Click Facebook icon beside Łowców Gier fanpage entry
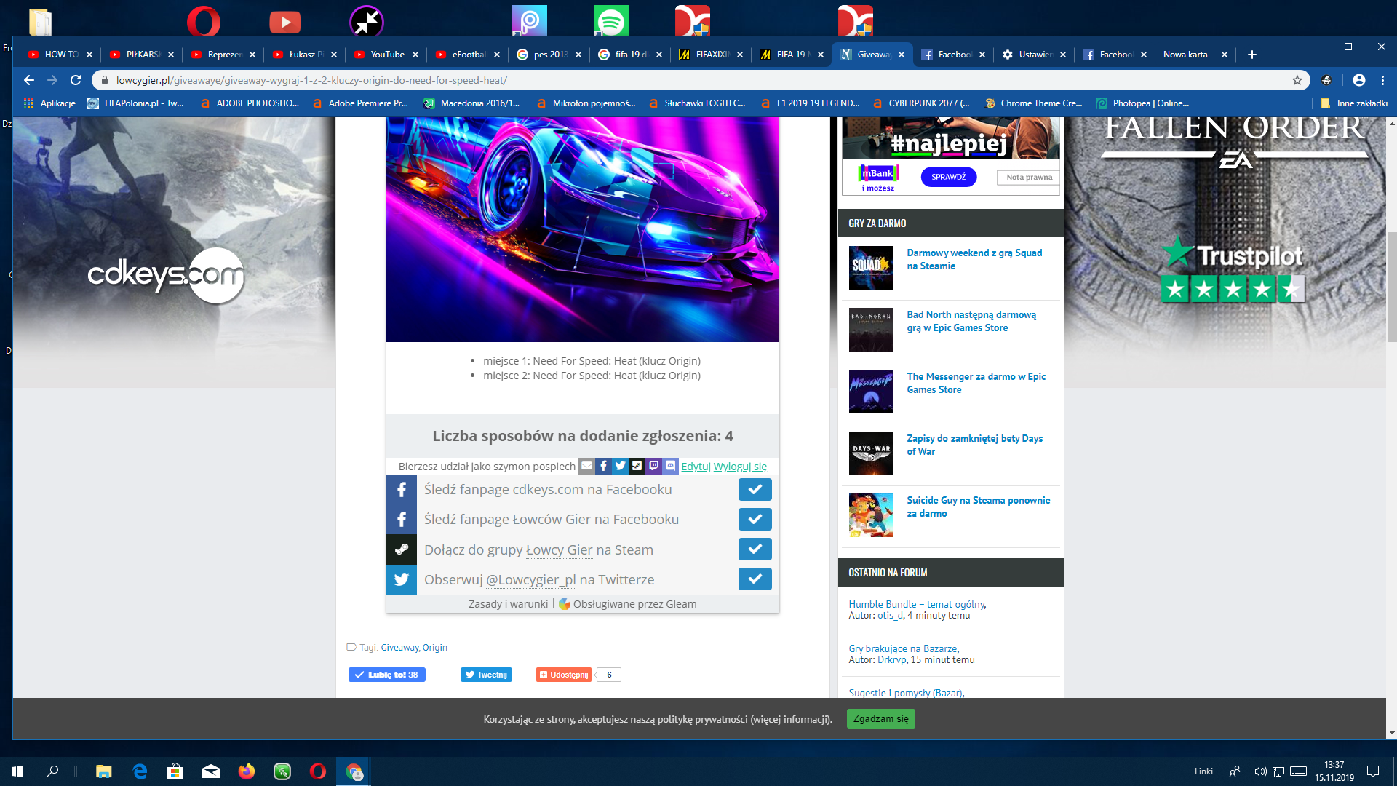This screenshot has width=1397, height=786. coord(402,520)
